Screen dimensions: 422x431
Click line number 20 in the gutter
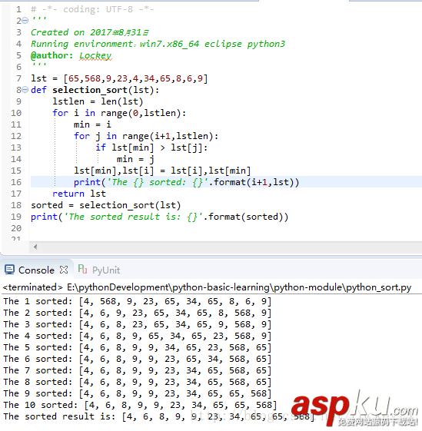(16, 228)
